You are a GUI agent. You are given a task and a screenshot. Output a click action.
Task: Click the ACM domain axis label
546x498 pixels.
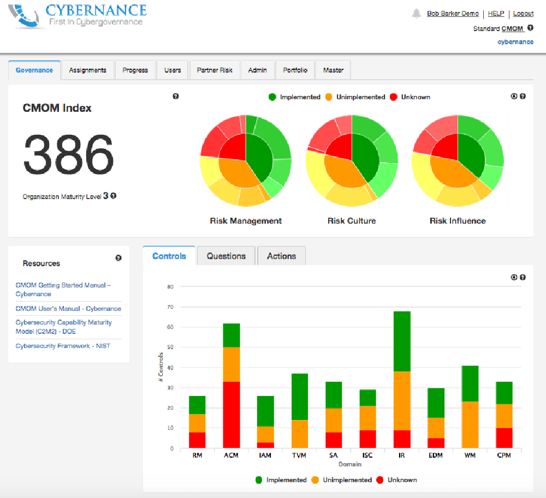[x=231, y=455]
